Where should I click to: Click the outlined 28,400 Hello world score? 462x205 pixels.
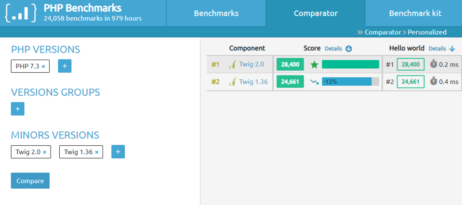[410, 64]
